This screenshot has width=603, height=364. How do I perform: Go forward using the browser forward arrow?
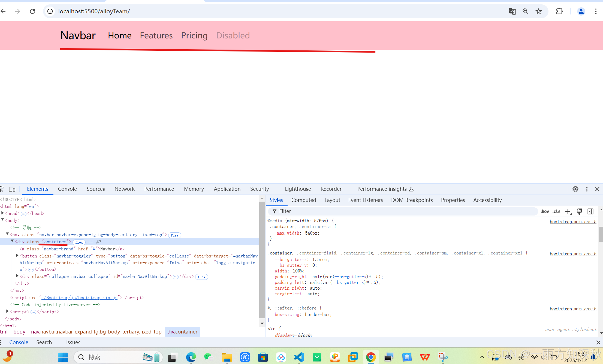coord(18,11)
